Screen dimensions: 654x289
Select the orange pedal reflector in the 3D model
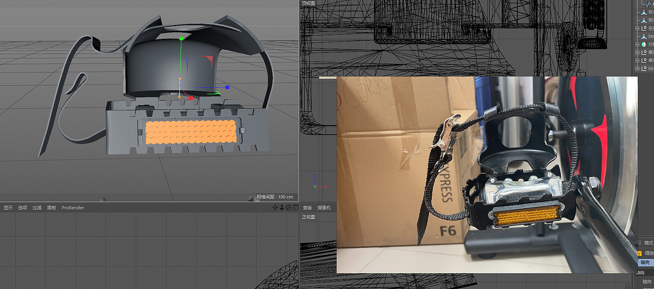tap(191, 132)
